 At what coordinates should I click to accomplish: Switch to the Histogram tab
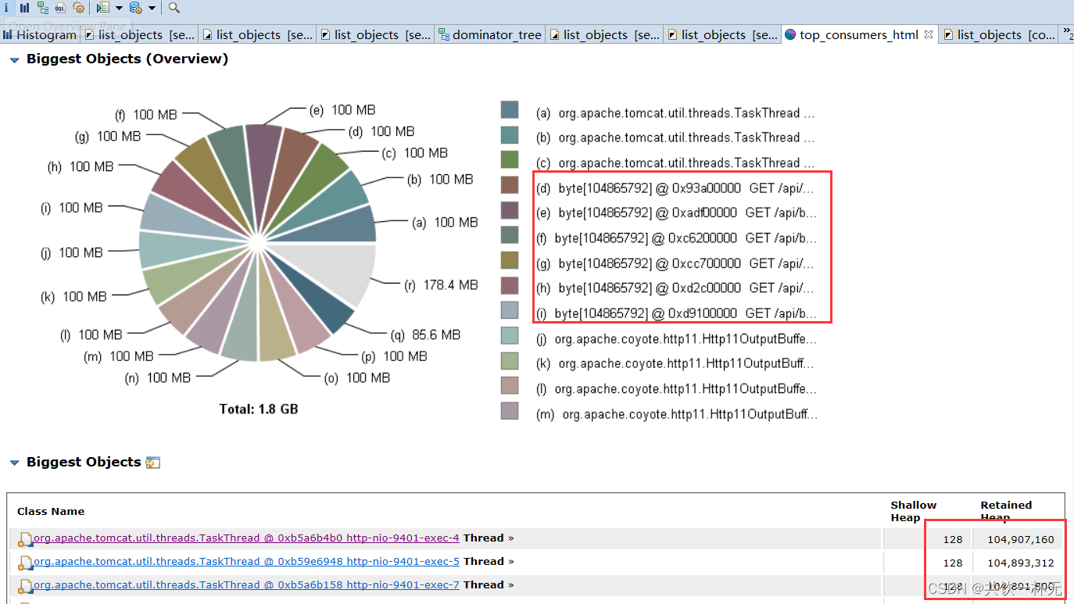[39, 34]
